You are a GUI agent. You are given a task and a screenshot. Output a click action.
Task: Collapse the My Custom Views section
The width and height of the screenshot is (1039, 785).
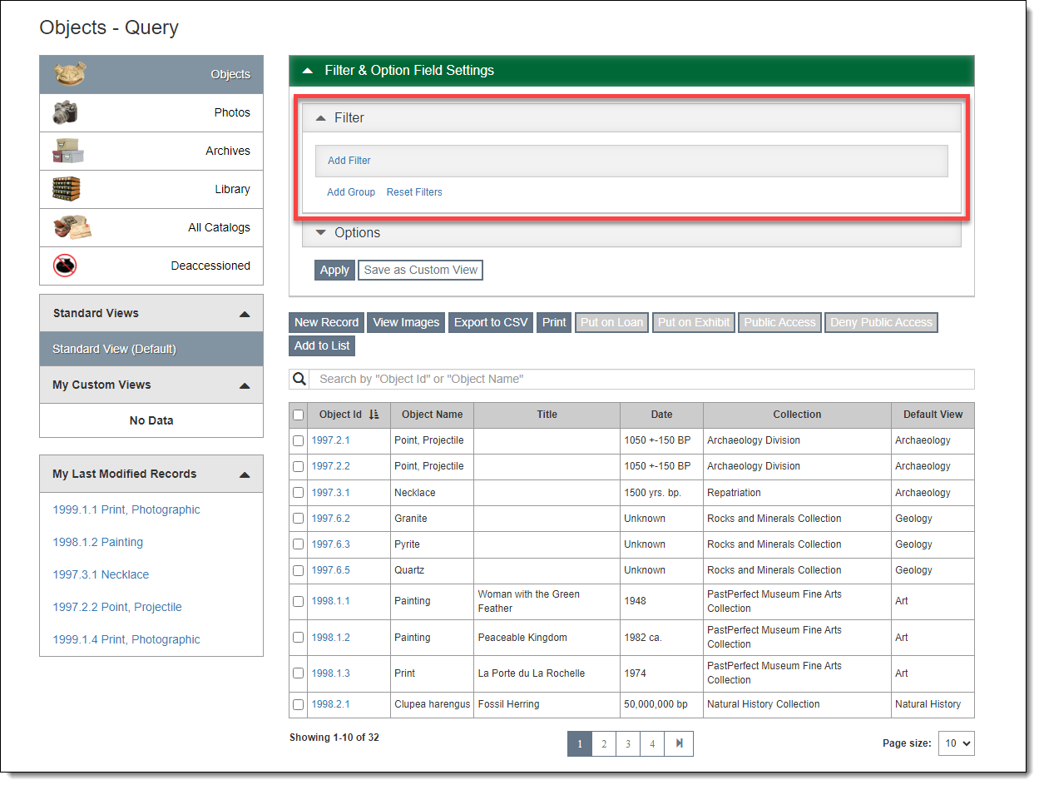[245, 385]
